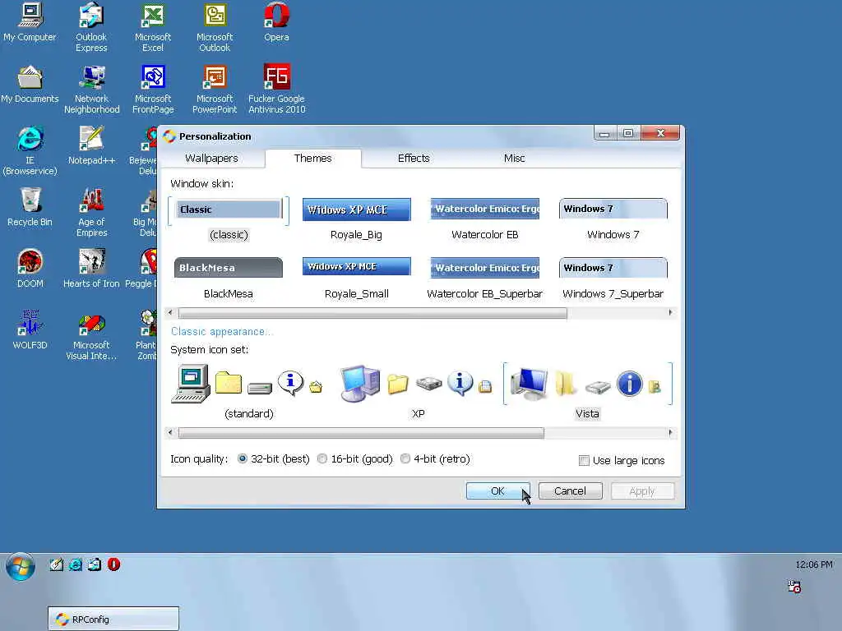Click window skin scrollbar left arrow
The height and width of the screenshot is (631, 842).
tap(170, 312)
